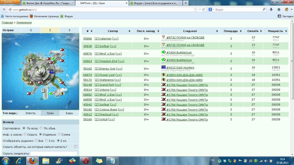Select the 'Электр.' property type tab

tap(31, 113)
